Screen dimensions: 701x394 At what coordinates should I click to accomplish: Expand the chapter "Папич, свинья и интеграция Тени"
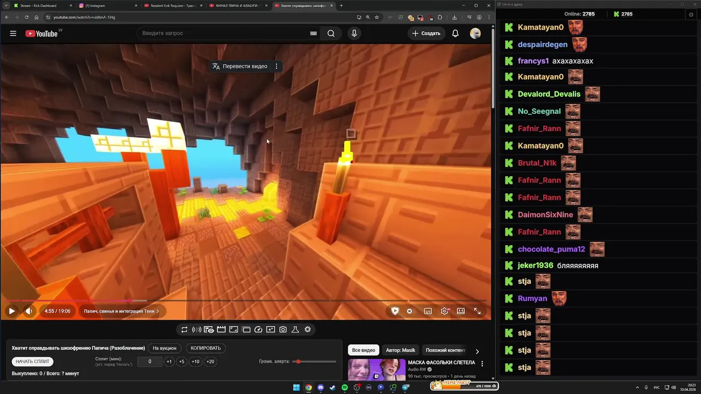(x=121, y=311)
